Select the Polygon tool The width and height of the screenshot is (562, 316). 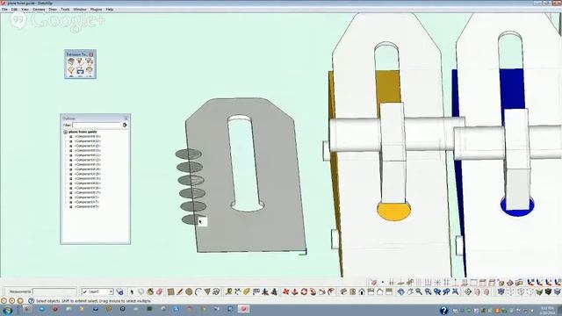207,292
